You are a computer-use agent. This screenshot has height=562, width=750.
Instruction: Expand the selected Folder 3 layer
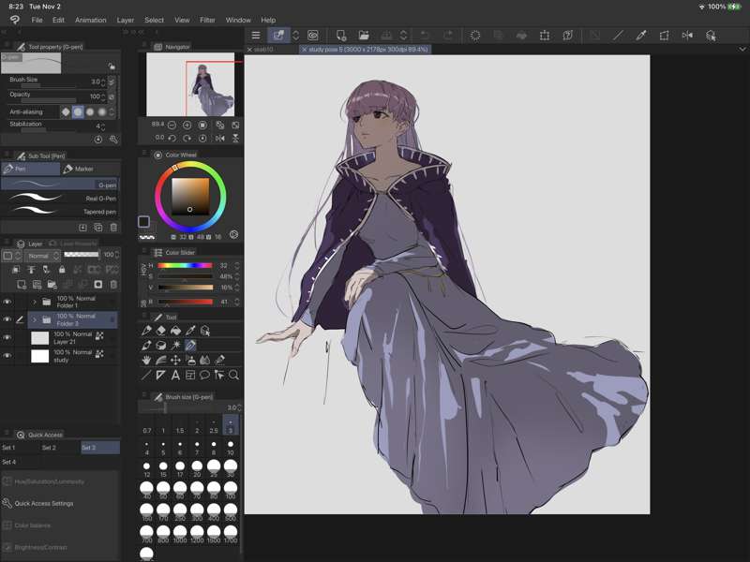click(x=35, y=319)
